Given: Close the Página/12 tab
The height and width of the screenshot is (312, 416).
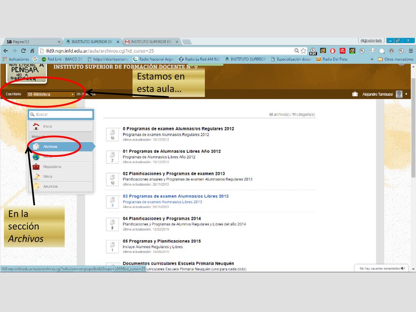Looking at the screenshot, I should coord(59,42).
